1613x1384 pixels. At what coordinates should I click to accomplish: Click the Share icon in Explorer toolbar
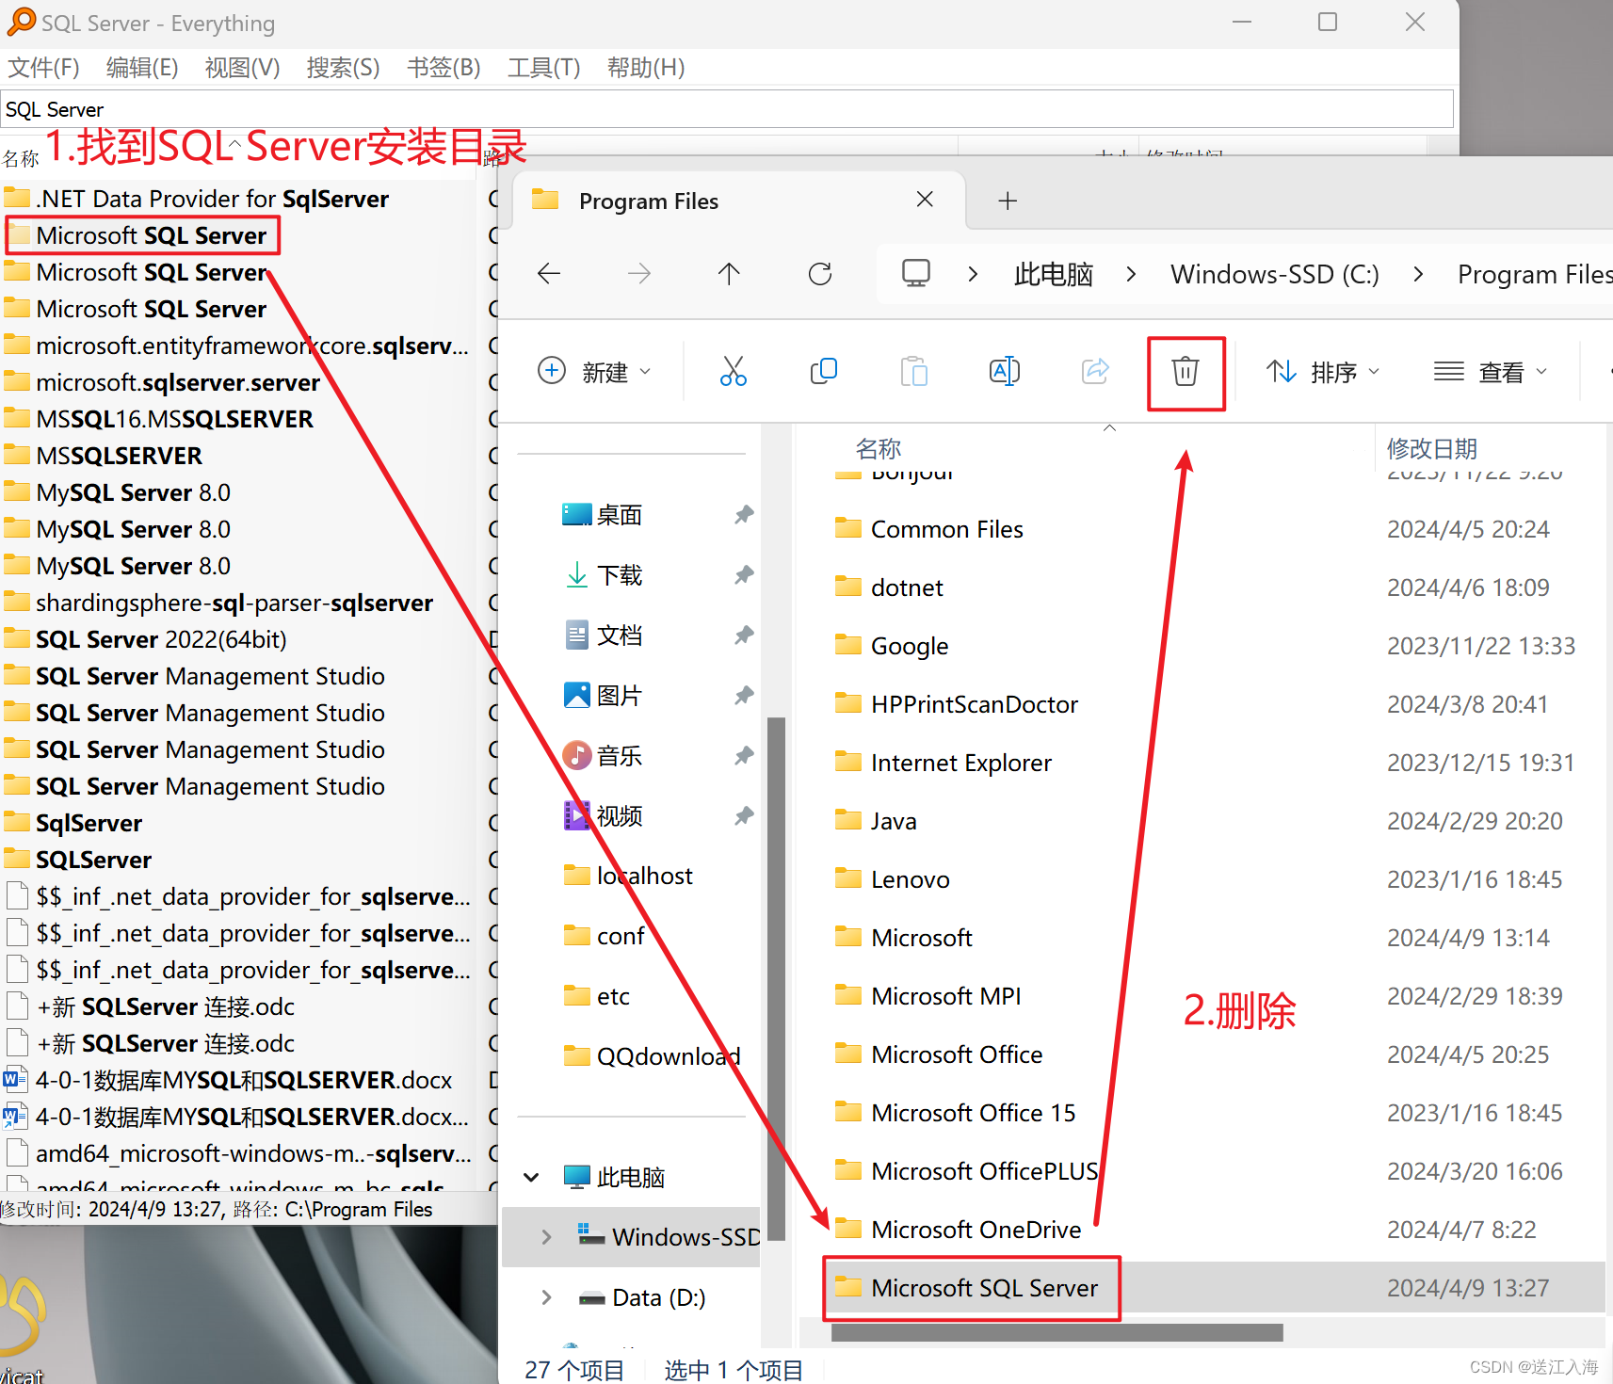tap(1095, 371)
